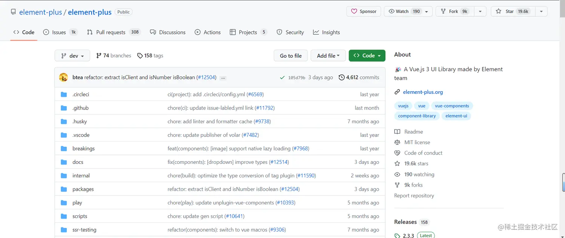Open the Releases 158 heading link
Screen dimensions: 565x238
click(411, 222)
